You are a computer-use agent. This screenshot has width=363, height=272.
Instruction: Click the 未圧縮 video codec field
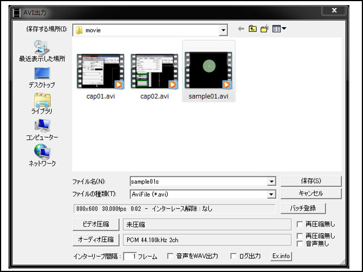point(207,224)
